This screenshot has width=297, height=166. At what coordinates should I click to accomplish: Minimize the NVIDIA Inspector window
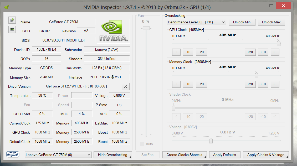pos(263,7)
